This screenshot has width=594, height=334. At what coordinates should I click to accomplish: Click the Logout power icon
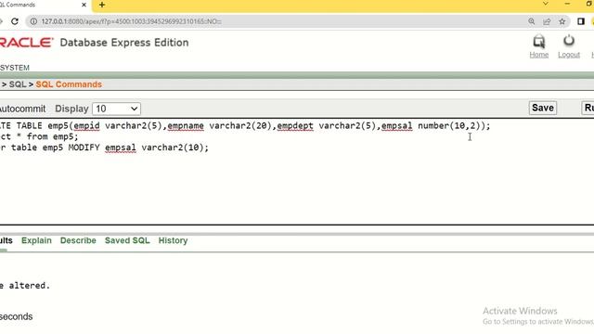pyautogui.click(x=569, y=41)
